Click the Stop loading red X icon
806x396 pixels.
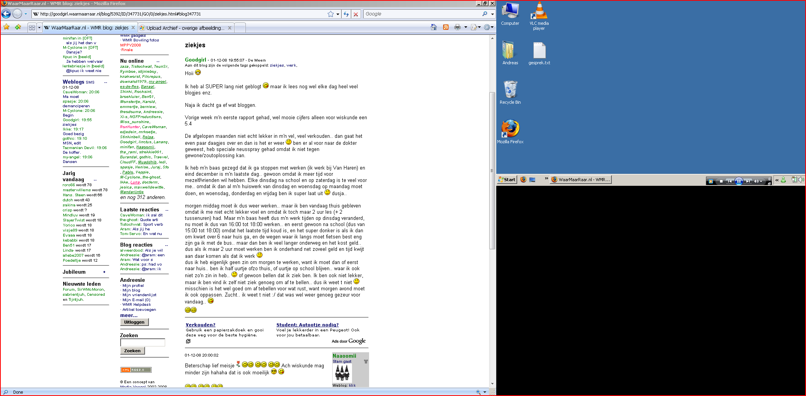[x=356, y=14]
